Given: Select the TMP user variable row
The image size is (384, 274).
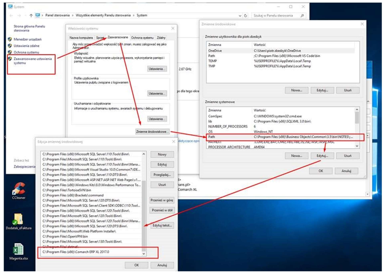Looking at the screenshot, I should point(280,66).
